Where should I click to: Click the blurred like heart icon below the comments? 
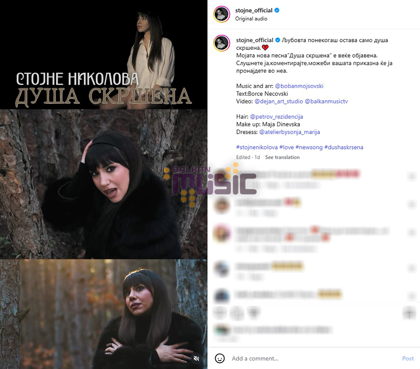click(x=220, y=312)
